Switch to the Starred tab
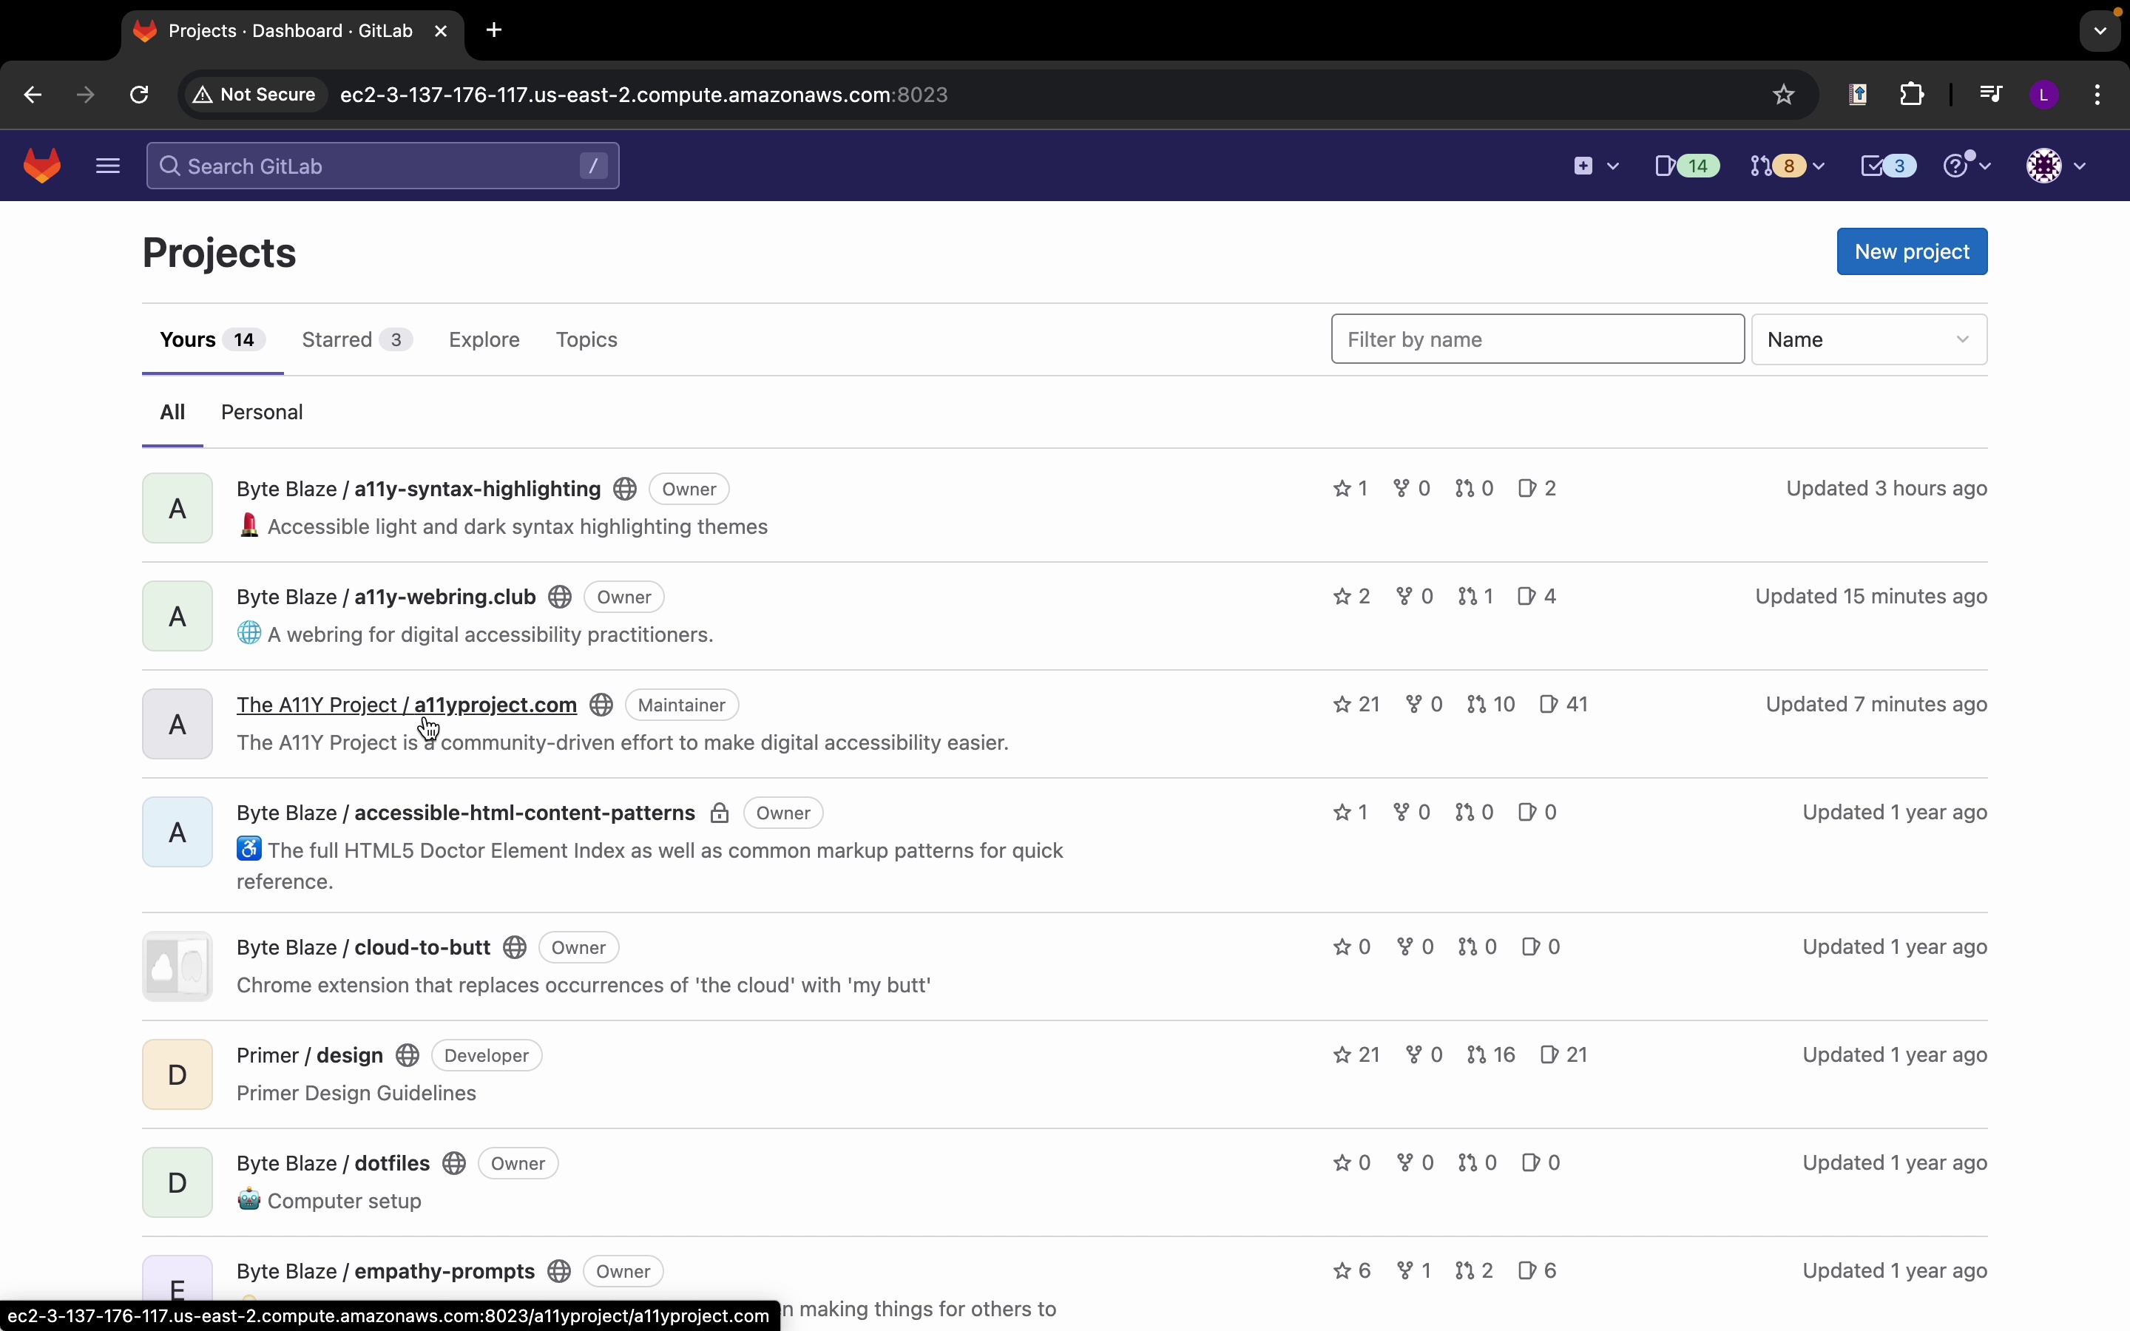Viewport: 2130px width, 1331px height. [356, 340]
